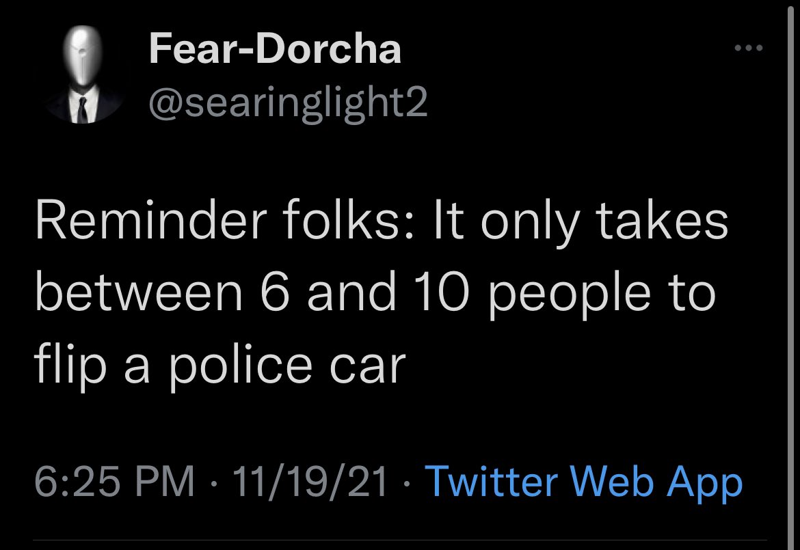Viewport: 800px width, 550px height.
Task: Click the words "It only takes"
Action: click(581, 222)
